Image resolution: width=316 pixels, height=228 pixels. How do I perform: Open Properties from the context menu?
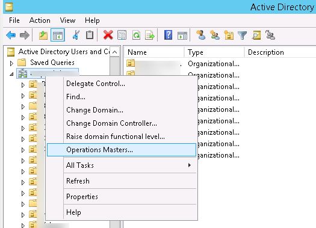122,196
